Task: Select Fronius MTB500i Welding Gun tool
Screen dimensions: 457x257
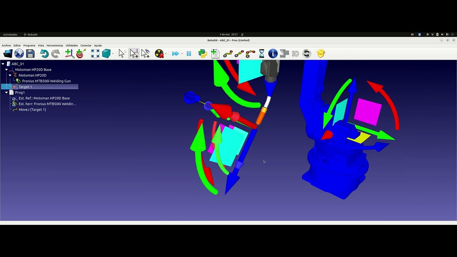Action: (46, 81)
